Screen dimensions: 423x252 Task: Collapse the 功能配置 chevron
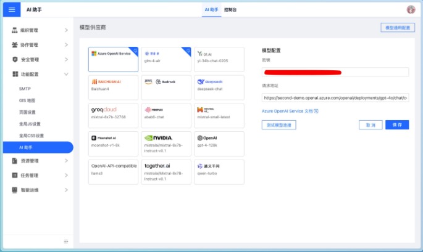tap(66, 74)
